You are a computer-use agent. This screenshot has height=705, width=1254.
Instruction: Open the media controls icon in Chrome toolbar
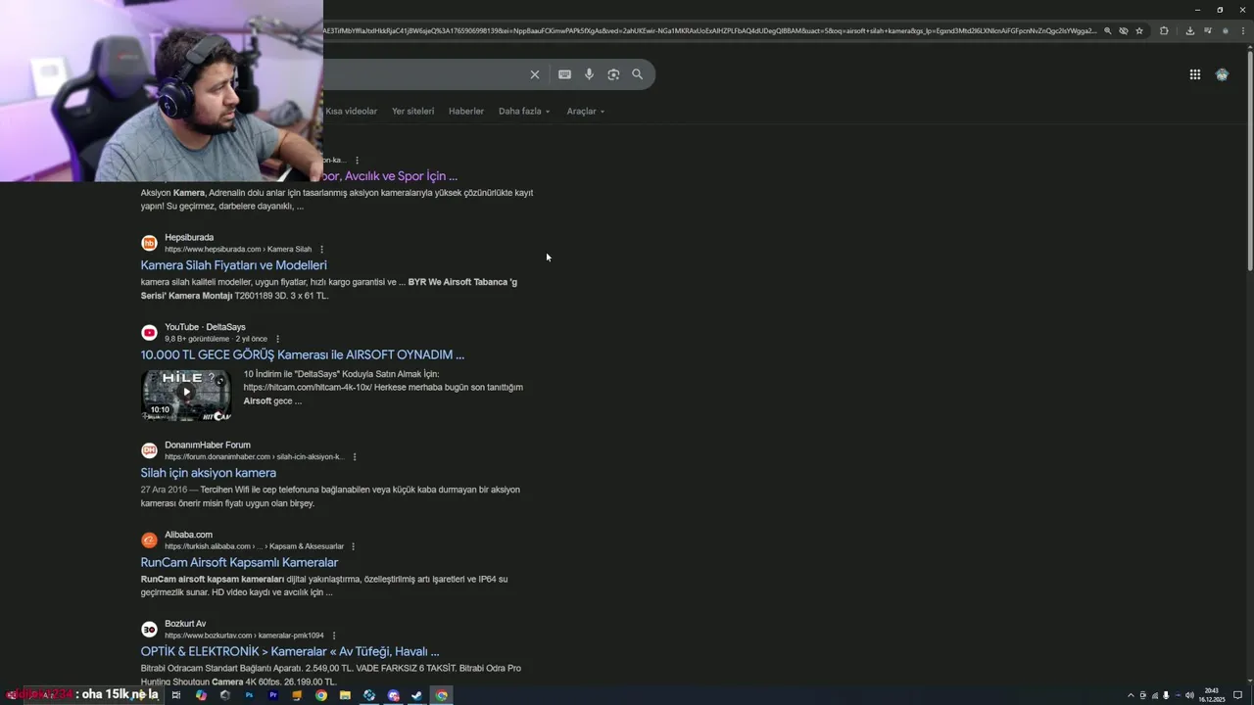pos(1208,30)
